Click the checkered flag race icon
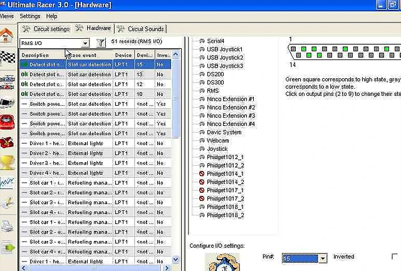This screenshot has height=271, width=401. click(x=7, y=57)
